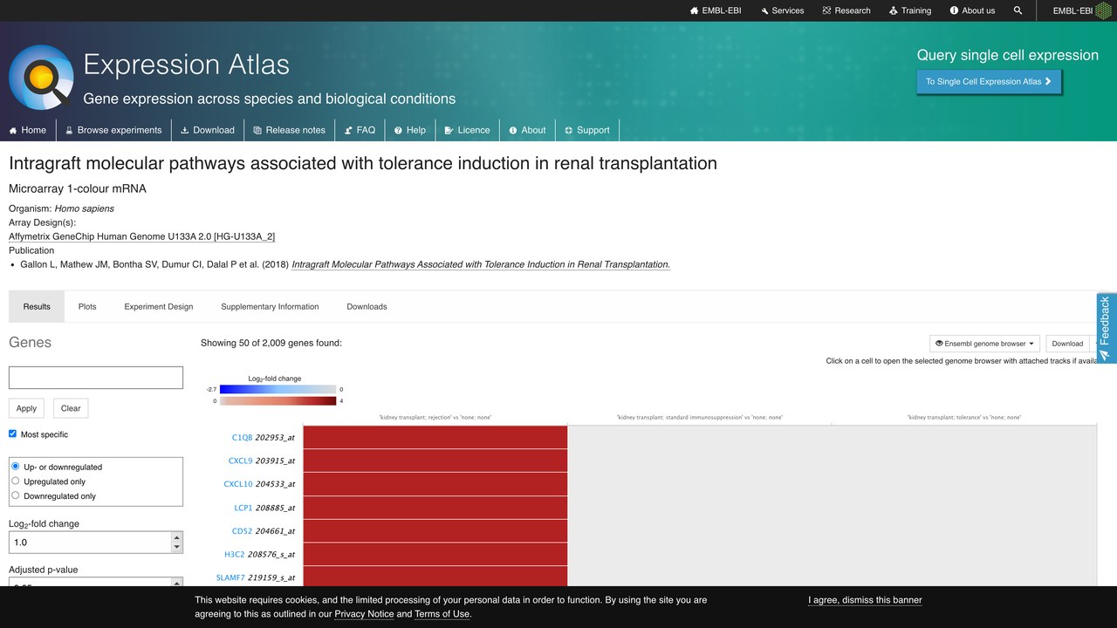Open the Support page
This screenshot has height=628, width=1117.
click(x=586, y=130)
